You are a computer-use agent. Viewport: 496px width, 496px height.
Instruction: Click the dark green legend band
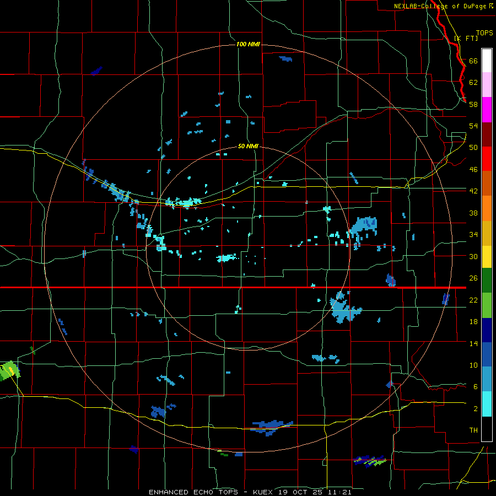pos(487,281)
